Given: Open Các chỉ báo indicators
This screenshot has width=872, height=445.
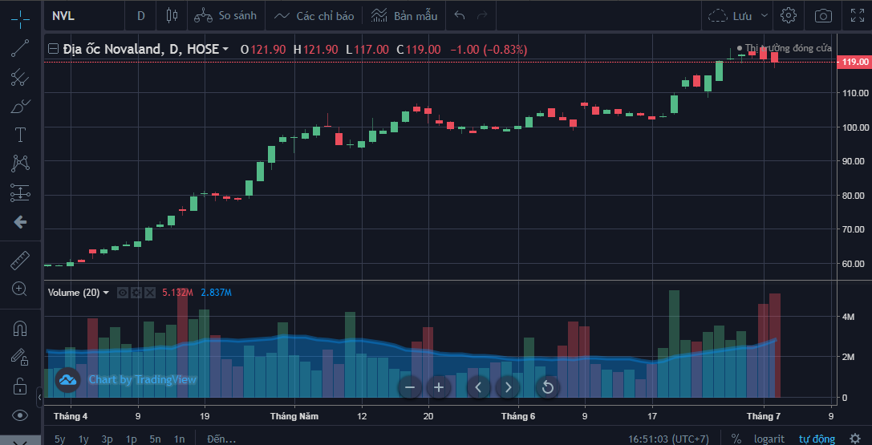Looking at the screenshot, I should (314, 15).
